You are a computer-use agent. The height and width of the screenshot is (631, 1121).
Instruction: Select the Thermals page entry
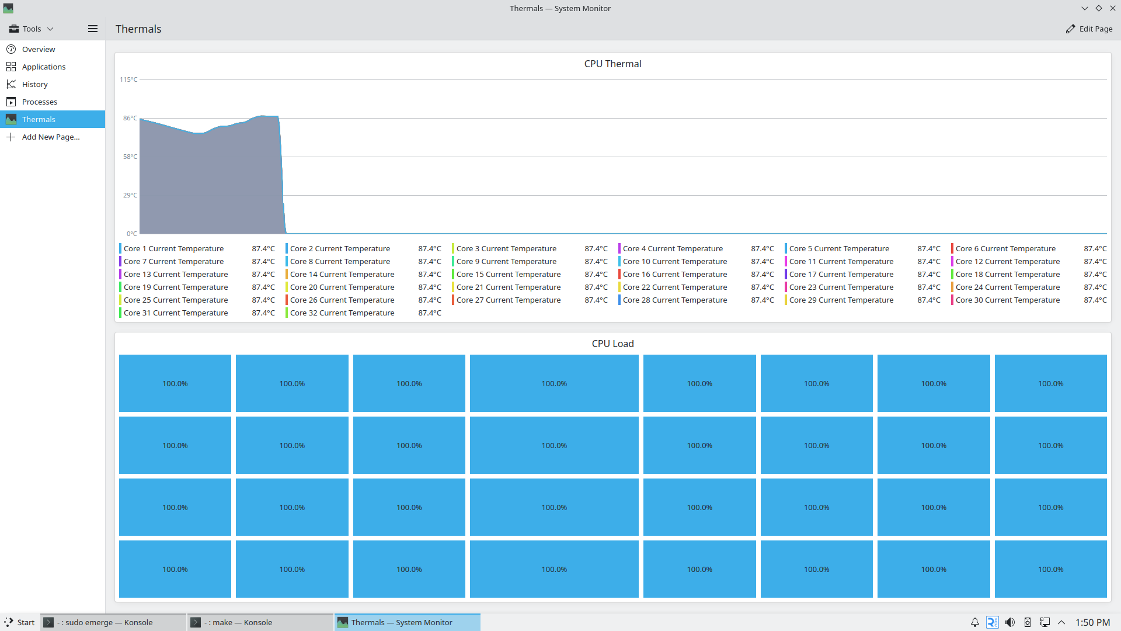coord(53,119)
